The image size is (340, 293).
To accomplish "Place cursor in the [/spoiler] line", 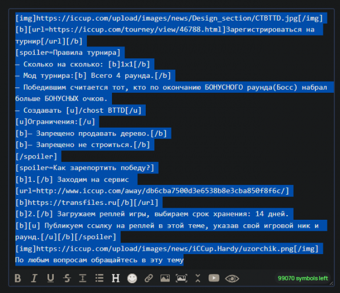I will click(x=36, y=156).
